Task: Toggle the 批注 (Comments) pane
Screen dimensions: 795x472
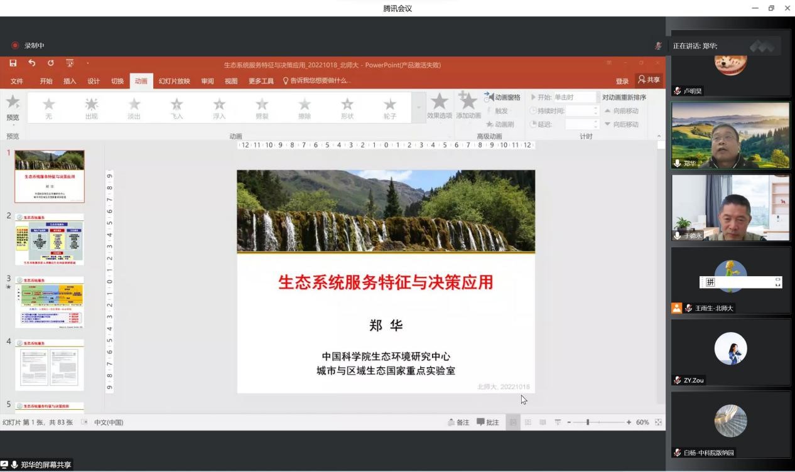Action: click(488, 422)
